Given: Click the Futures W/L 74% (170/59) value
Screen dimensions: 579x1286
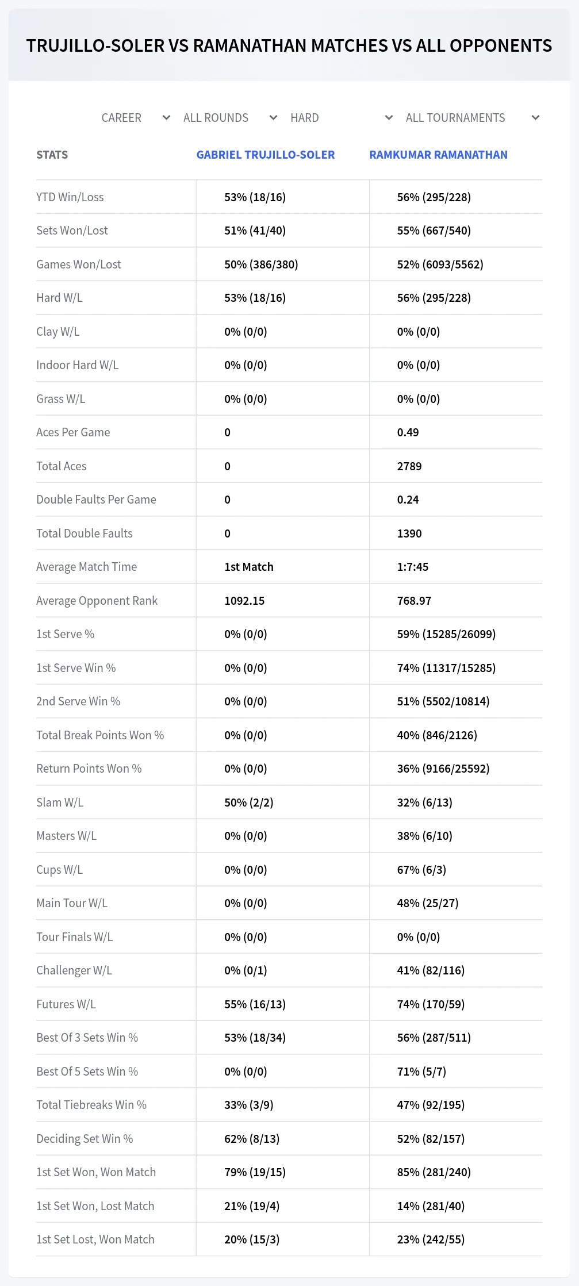Looking at the screenshot, I should pyautogui.click(x=431, y=1004).
